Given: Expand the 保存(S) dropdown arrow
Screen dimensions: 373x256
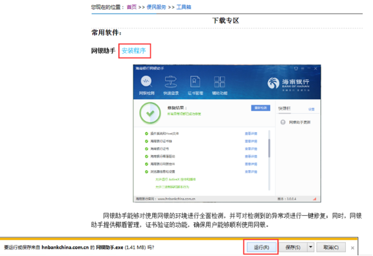Looking at the screenshot, I should click(x=310, y=247).
